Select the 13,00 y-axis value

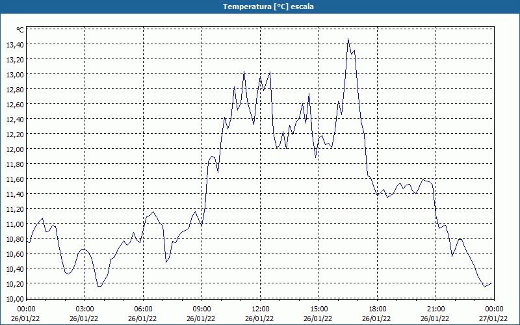click(x=15, y=74)
